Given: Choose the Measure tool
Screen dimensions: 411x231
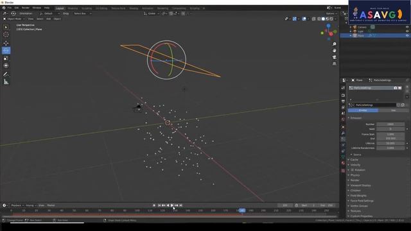Looking at the screenshot, I should [6, 82].
